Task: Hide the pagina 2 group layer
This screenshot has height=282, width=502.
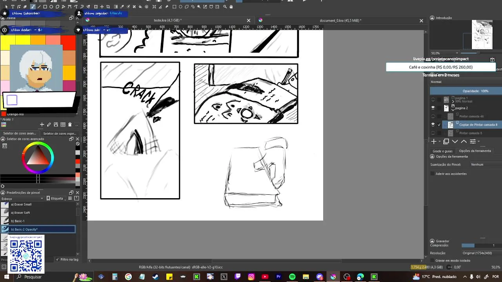Action: pyautogui.click(x=433, y=108)
